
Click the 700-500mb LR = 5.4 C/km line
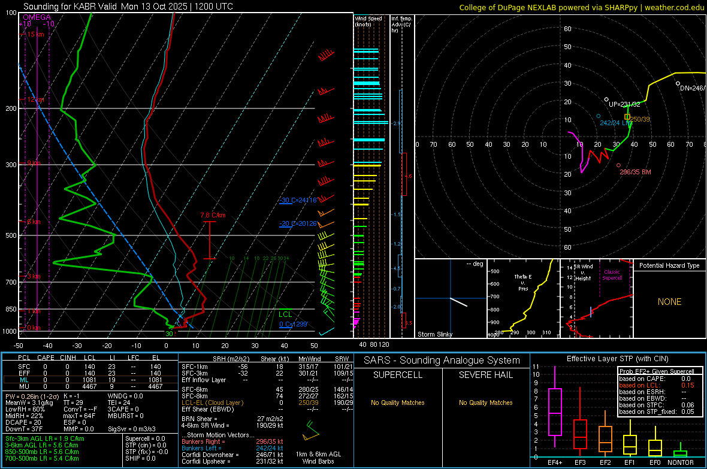42,458
